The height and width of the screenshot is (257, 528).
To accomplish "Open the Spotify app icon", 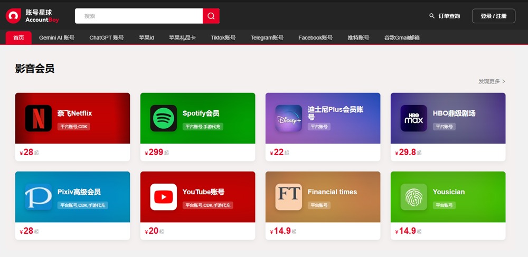I will tap(164, 118).
